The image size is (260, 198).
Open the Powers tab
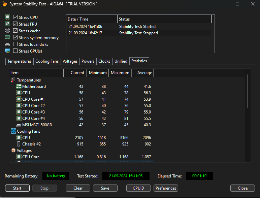click(x=88, y=61)
